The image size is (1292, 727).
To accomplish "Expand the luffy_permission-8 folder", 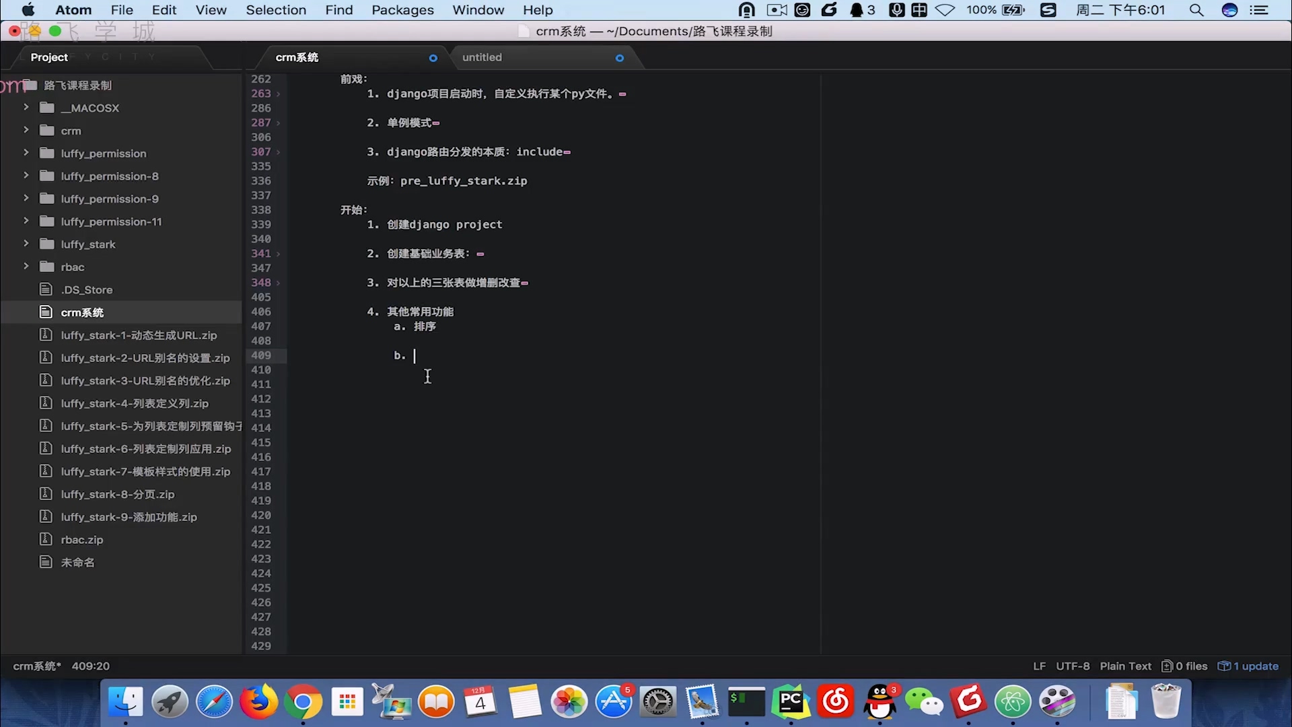I will point(26,176).
